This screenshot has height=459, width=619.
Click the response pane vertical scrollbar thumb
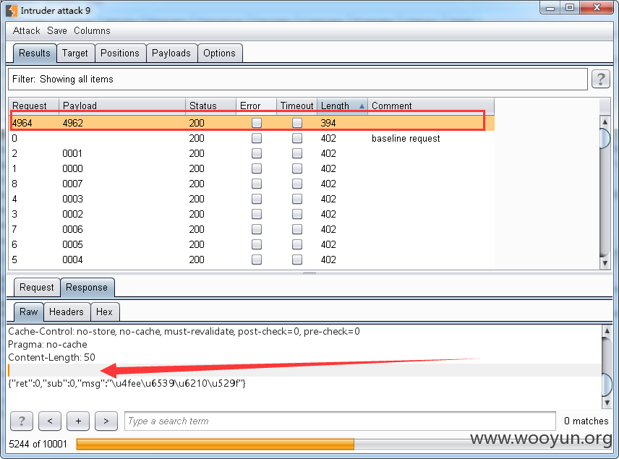coord(607,385)
